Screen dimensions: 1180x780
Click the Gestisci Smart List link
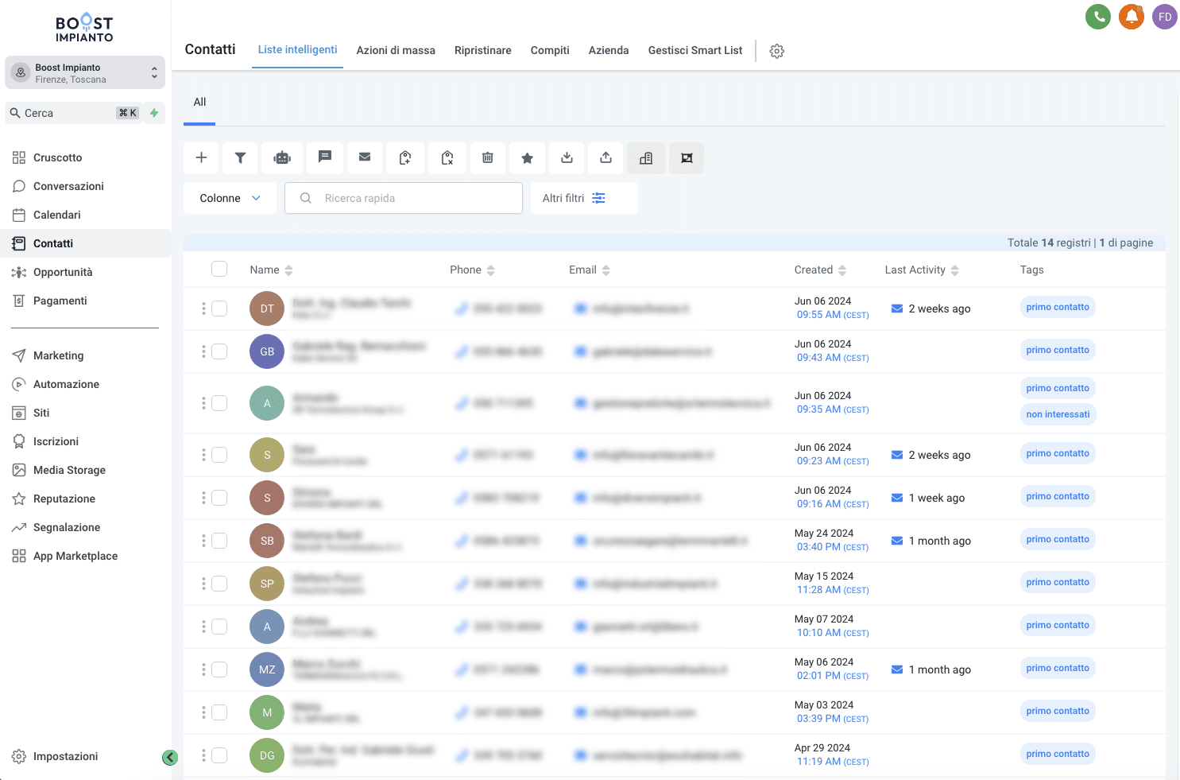[x=694, y=50]
